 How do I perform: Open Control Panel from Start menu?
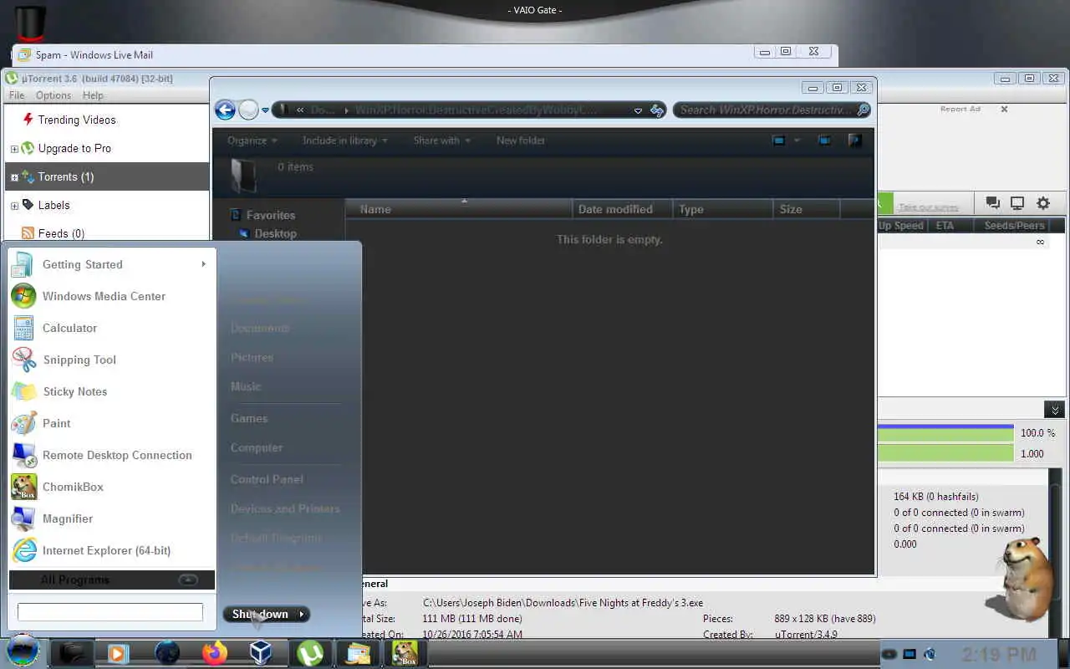coord(267,479)
